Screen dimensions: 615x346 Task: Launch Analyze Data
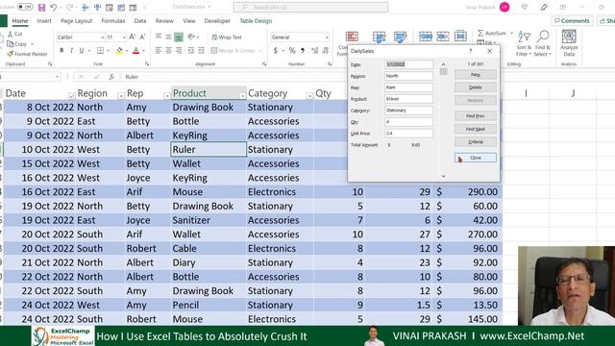[569, 43]
